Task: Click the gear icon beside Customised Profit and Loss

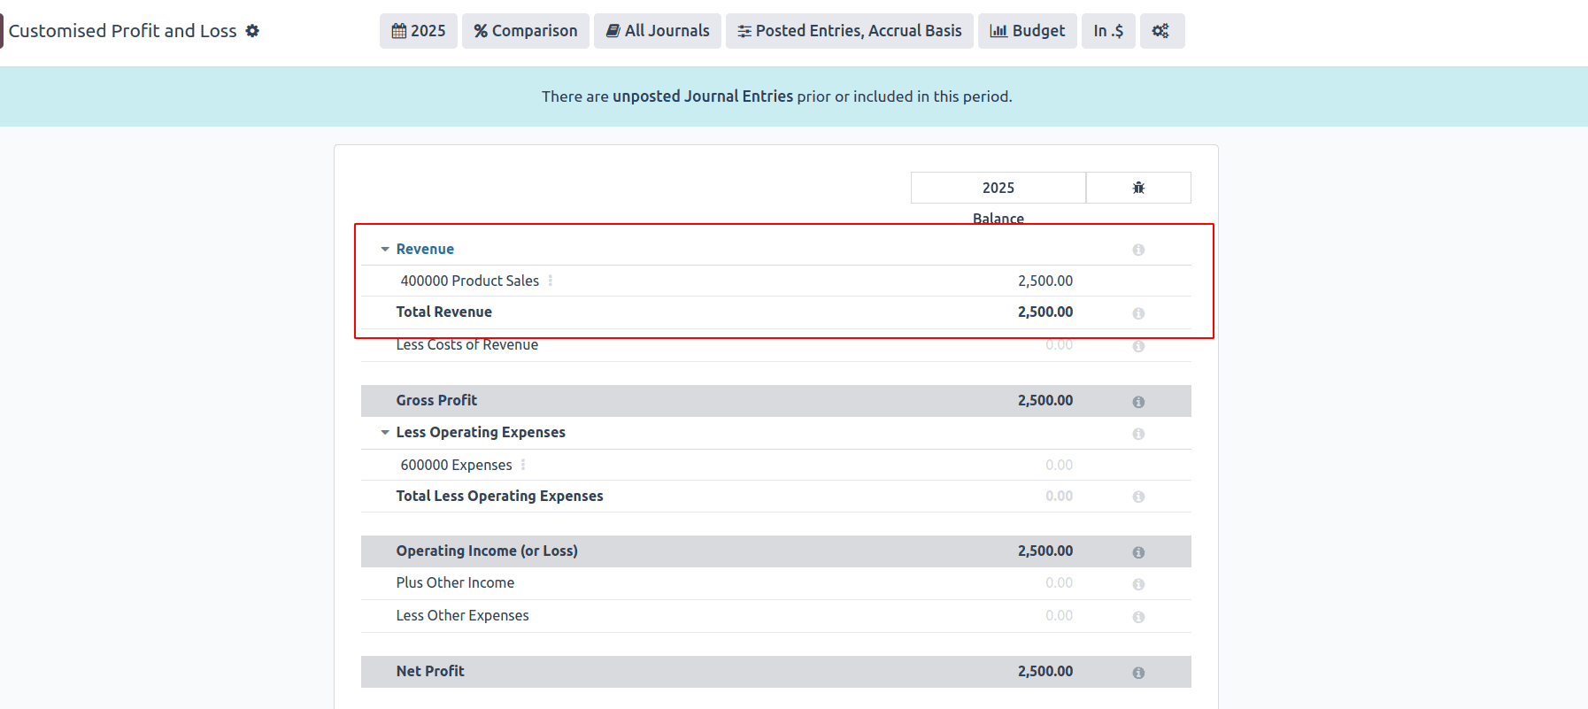Action: pos(252,31)
